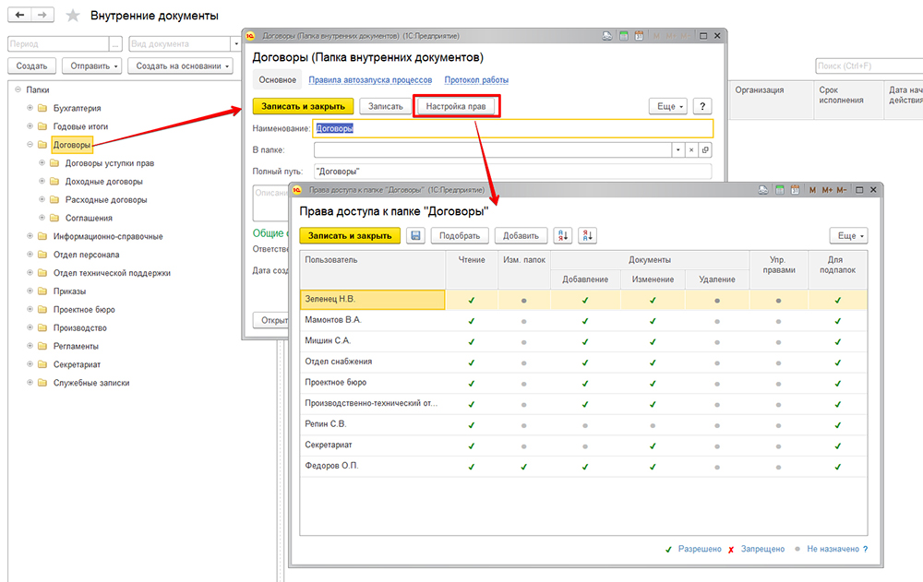Toggle Удаление permission for Зеленец Н.В.
The image size is (923, 582).
click(717, 300)
